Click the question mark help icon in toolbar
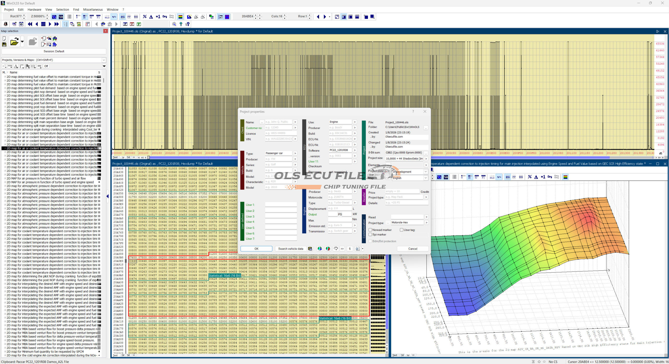The height and width of the screenshot is (364, 669). point(181,24)
